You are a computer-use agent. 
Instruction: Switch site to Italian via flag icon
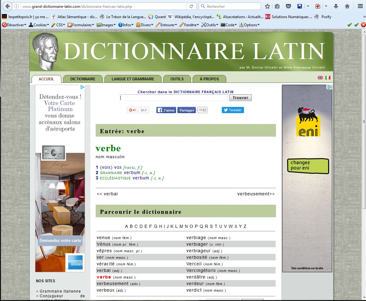click(x=328, y=78)
